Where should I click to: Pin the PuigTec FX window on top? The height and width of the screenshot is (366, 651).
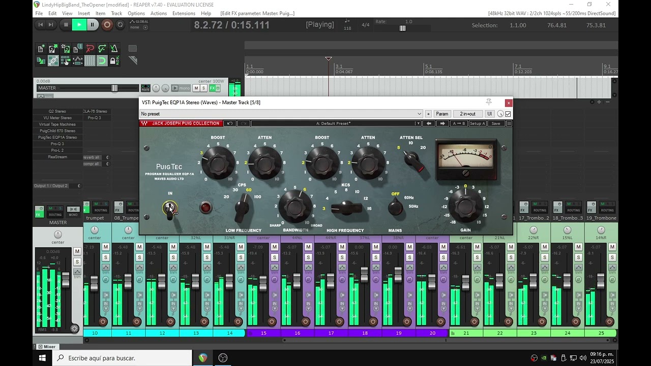(489, 102)
